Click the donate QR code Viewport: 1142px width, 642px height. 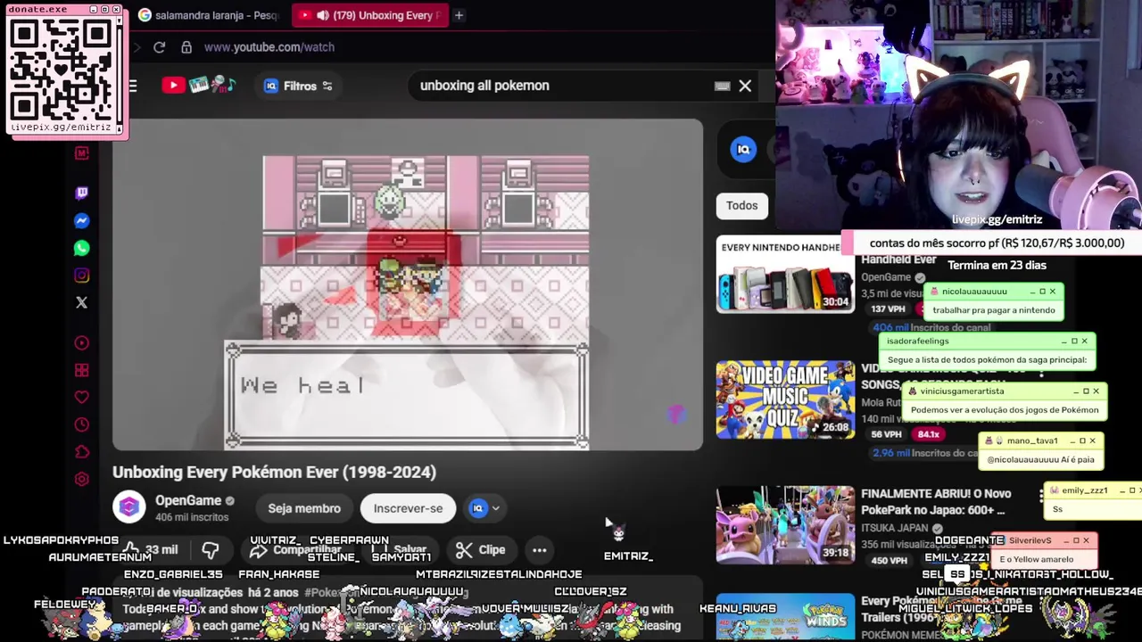coord(62,69)
